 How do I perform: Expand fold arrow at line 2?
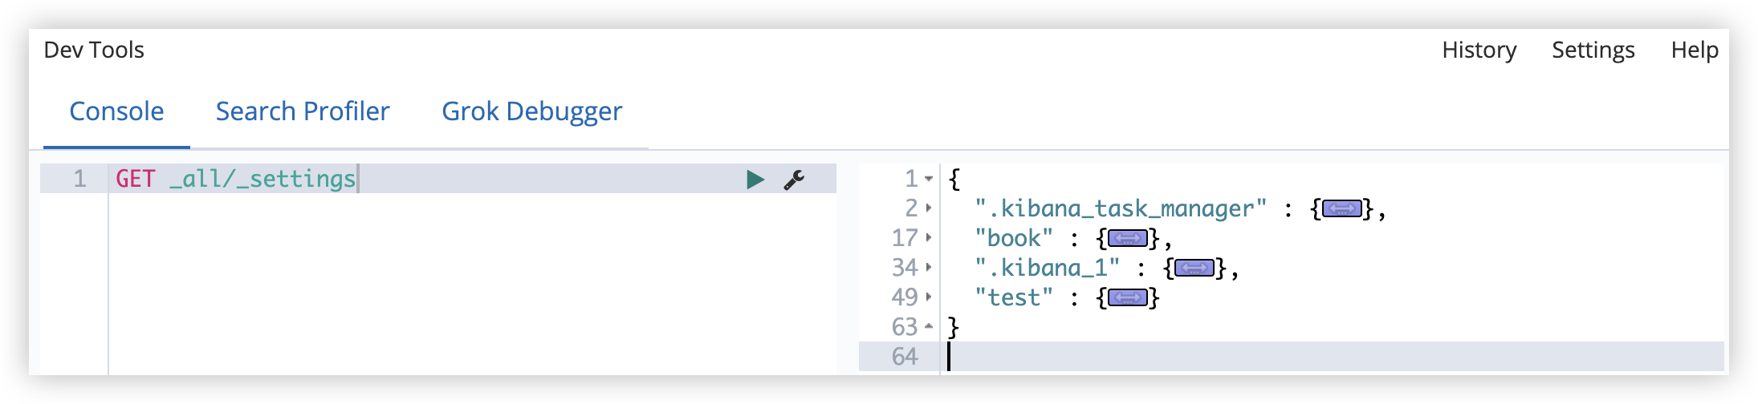click(x=929, y=208)
